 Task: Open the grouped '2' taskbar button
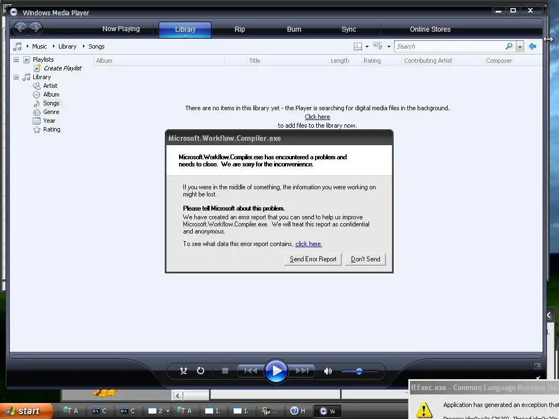[x=158, y=411]
